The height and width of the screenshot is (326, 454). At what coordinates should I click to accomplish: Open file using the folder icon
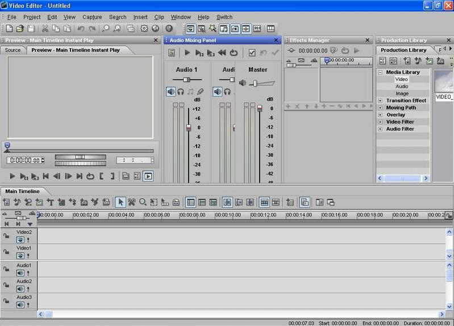pyautogui.click(x=20, y=28)
